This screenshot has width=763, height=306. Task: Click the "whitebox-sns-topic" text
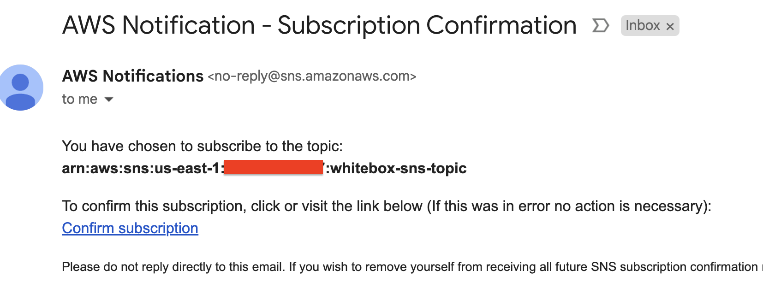pos(399,168)
